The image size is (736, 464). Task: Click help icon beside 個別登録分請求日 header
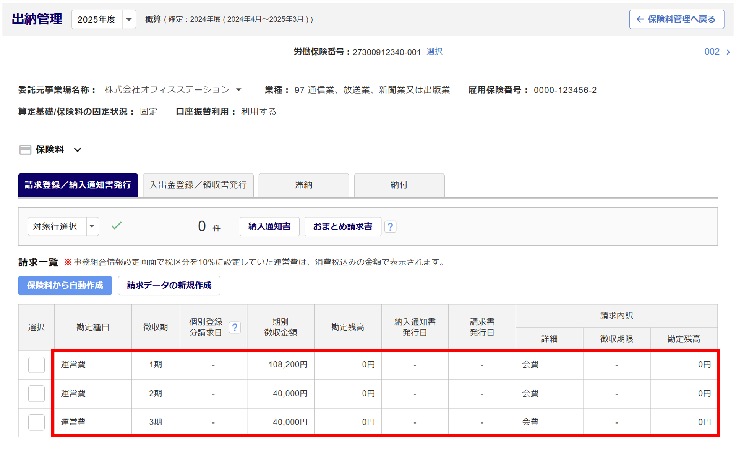point(235,327)
